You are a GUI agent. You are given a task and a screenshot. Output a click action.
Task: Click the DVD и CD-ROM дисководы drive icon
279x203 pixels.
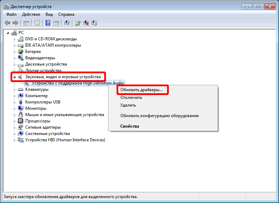pos(21,39)
